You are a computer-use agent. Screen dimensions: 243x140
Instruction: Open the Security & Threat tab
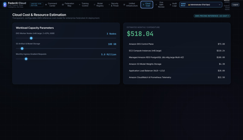tap(113, 5)
